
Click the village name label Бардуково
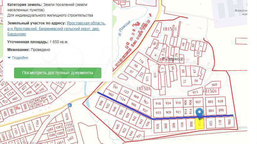(173, 59)
